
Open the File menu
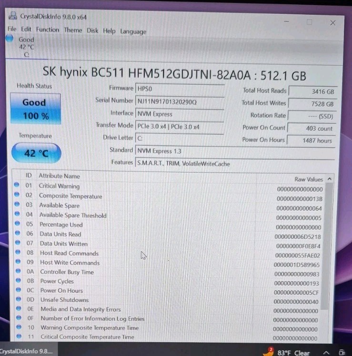(12, 29)
